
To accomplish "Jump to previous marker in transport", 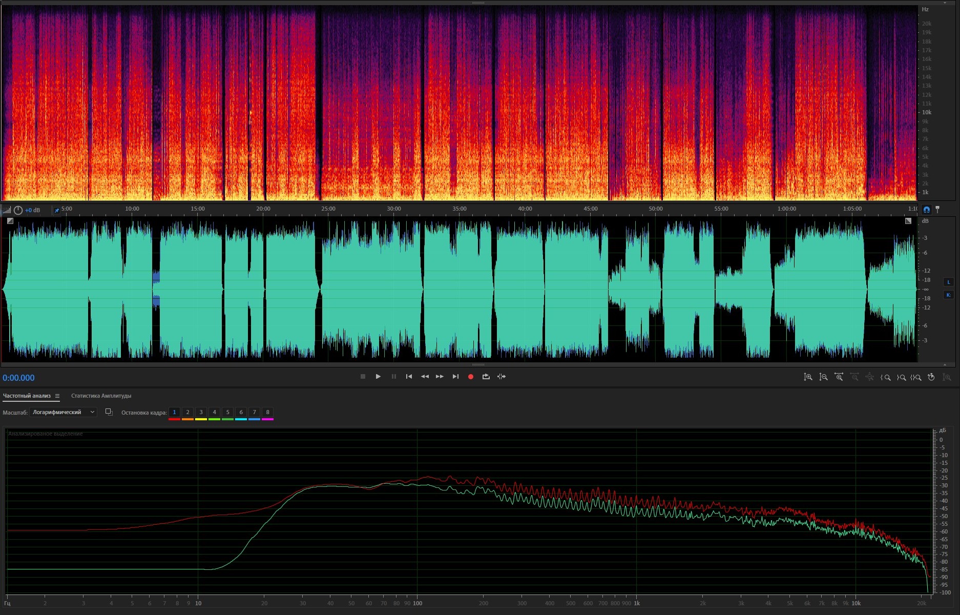I will (409, 377).
